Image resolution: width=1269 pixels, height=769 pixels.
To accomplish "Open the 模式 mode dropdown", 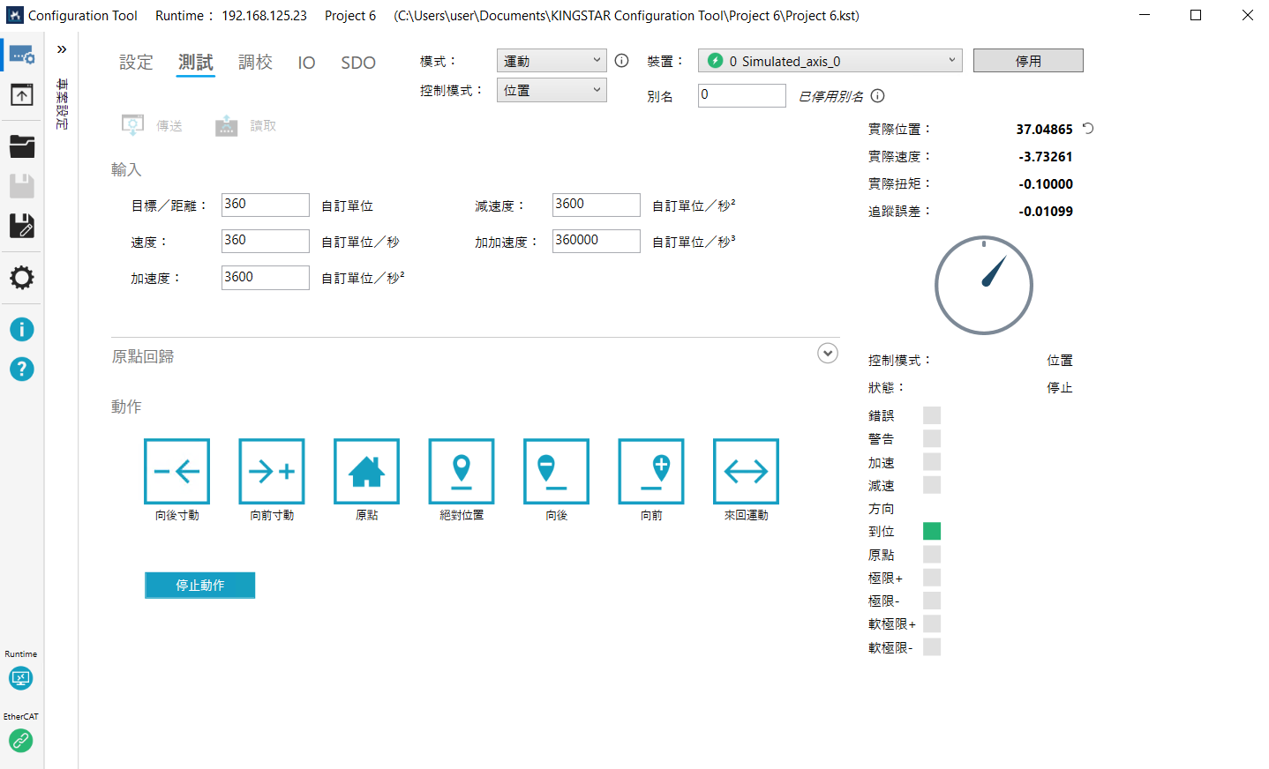I will tap(552, 61).
